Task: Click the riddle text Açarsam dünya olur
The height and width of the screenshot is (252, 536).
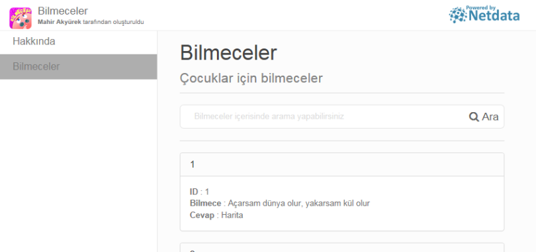Action: coord(299,204)
